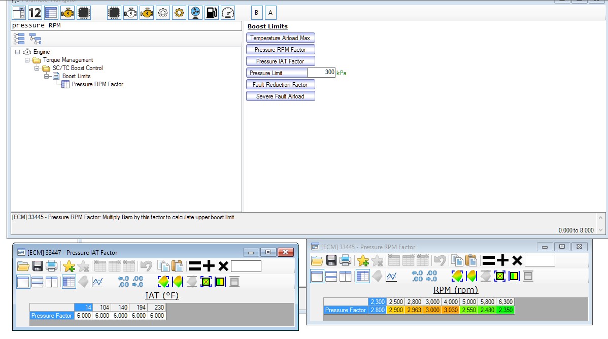Viewport: 608px width, 339px height.
Task: Click the blue fan category icon
Action: 195,13
